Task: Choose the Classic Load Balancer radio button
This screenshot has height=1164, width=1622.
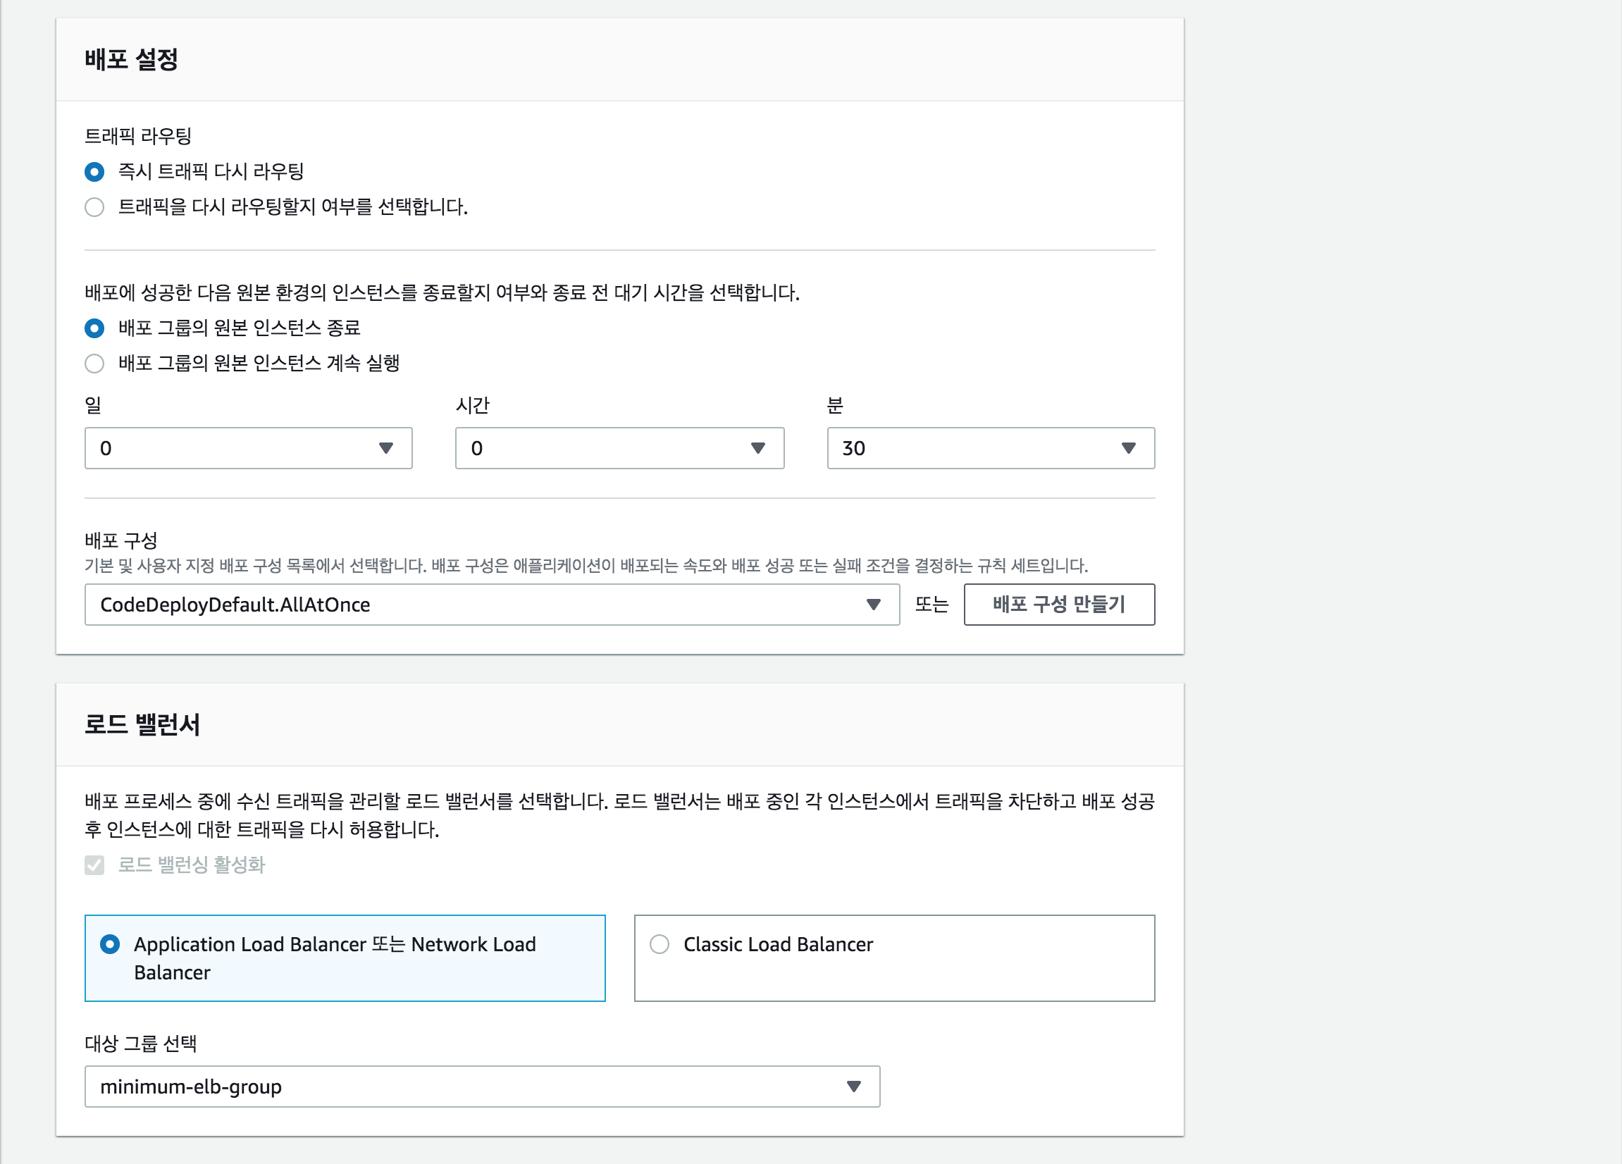Action: (660, 944)
